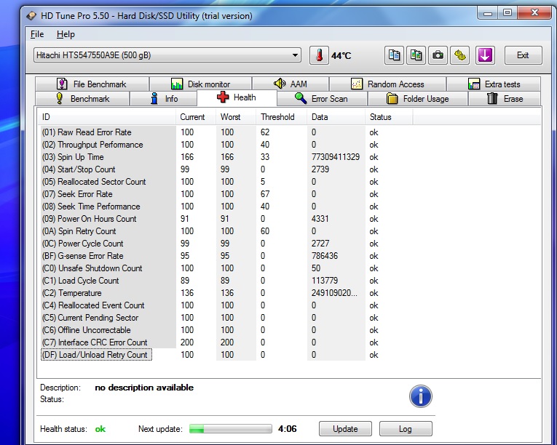Click the camera save screenshot icon

point(438,55)
